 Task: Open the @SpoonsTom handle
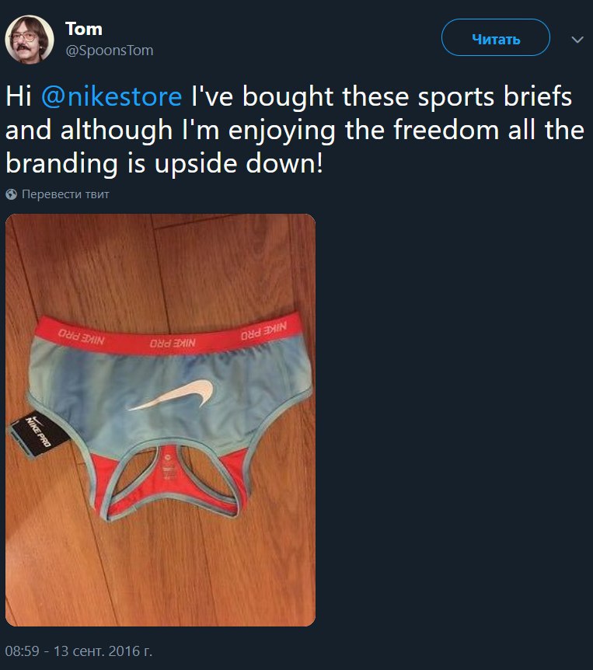point(110,51)
